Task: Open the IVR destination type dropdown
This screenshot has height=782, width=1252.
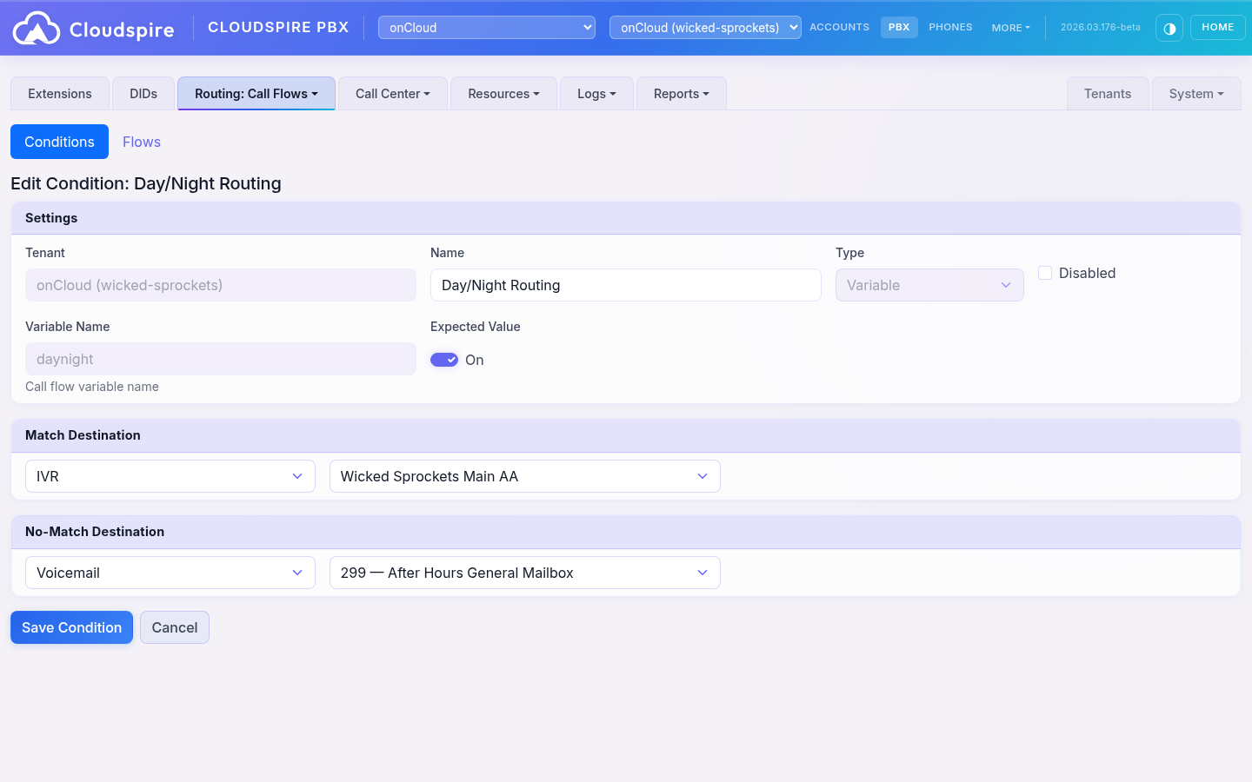Action: coord(170,476)
